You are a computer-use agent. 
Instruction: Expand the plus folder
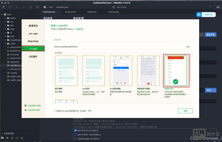tap(5, 36)
